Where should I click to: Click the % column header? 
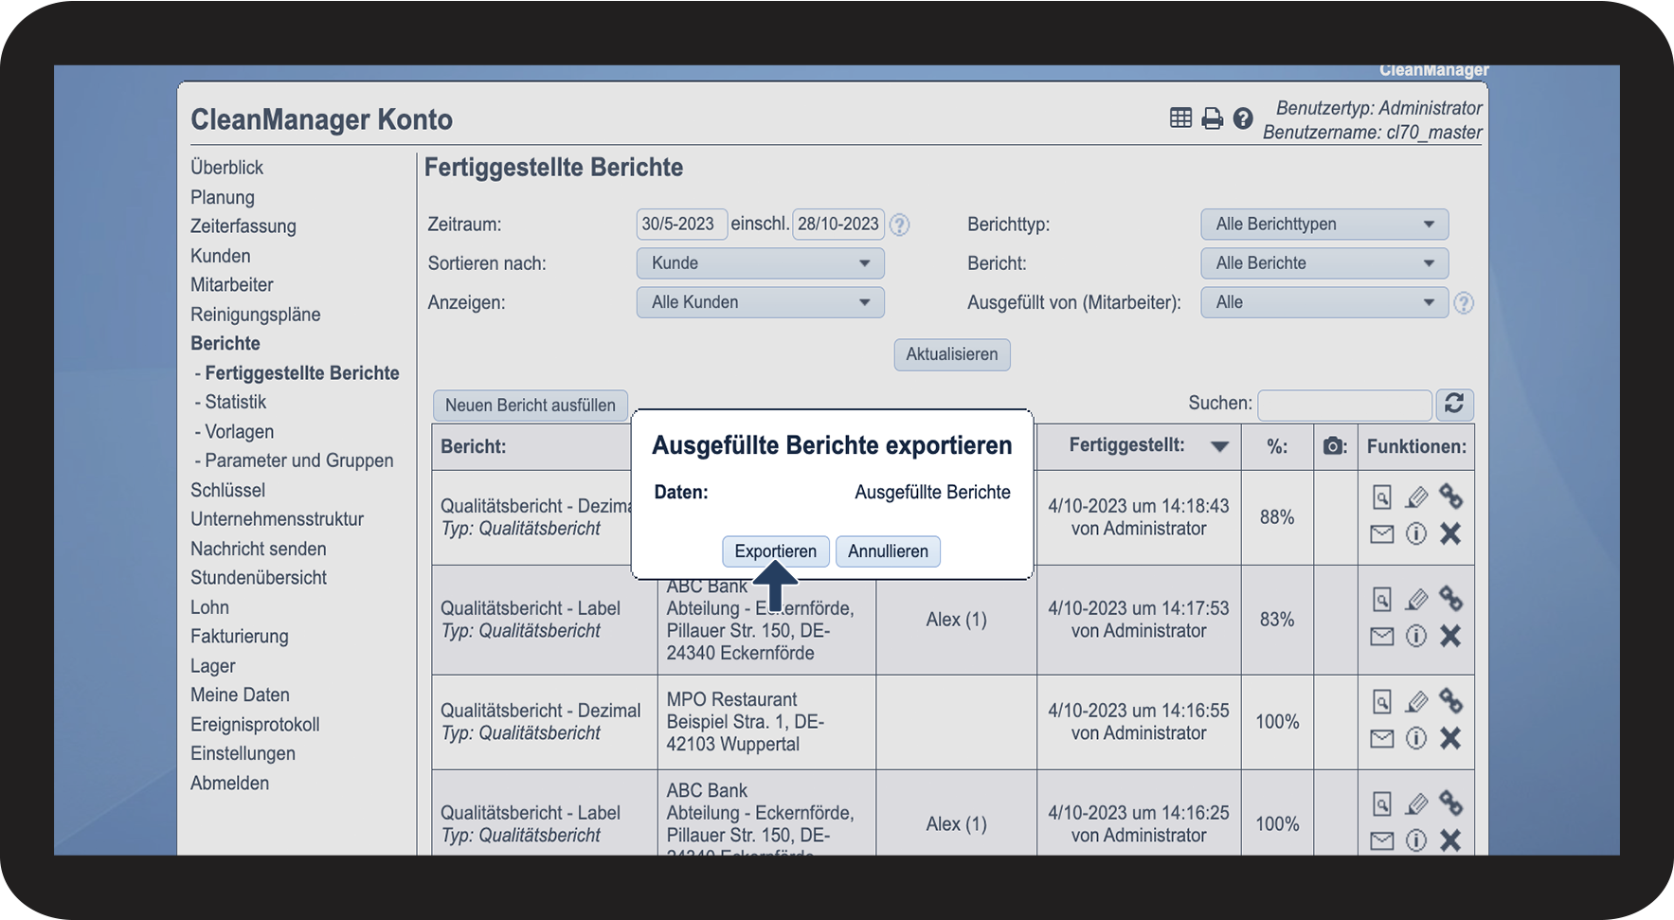click(1277, 446)
